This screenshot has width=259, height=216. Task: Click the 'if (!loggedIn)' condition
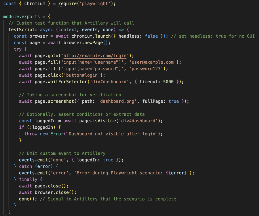click(40, 127)
